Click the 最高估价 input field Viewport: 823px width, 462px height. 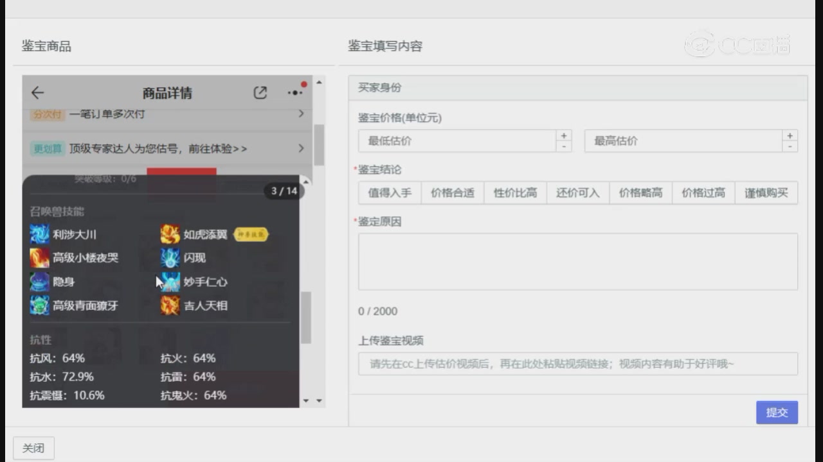tap(683, 141)
